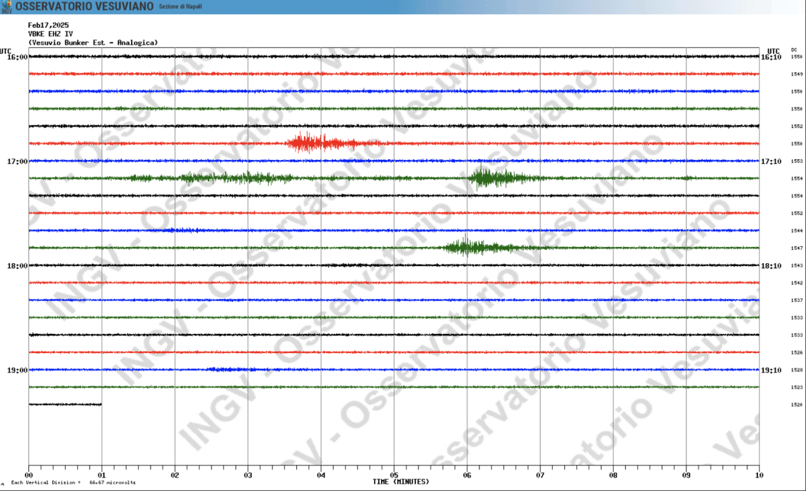Click the long green tremor near minute 03
The width and height of the screenshot is (806, 491).
(233, 178)
